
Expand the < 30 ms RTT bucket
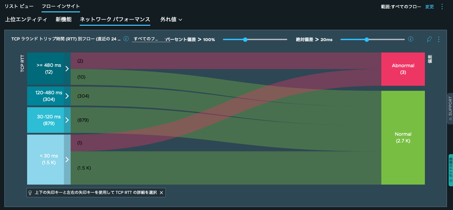click(67, 160)
